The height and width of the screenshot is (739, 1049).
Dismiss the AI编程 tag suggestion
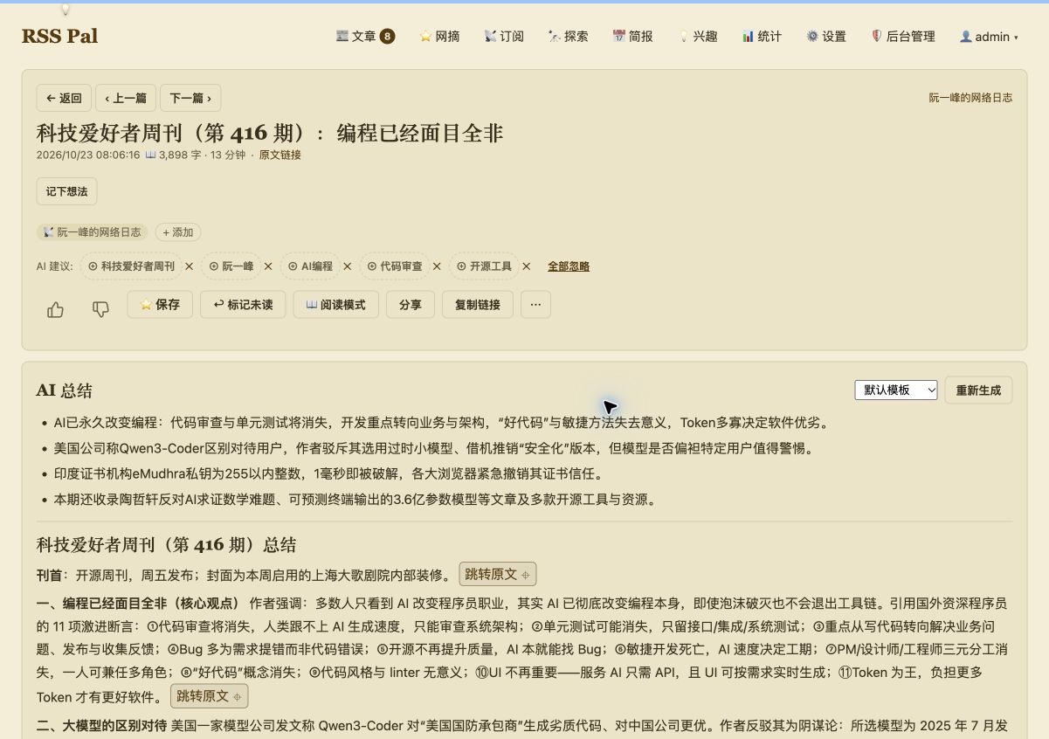347,266
